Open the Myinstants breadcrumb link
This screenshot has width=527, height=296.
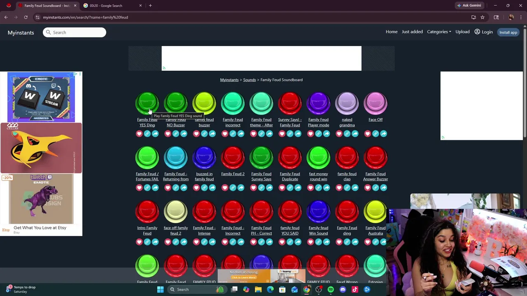click(x=229, y=80)
